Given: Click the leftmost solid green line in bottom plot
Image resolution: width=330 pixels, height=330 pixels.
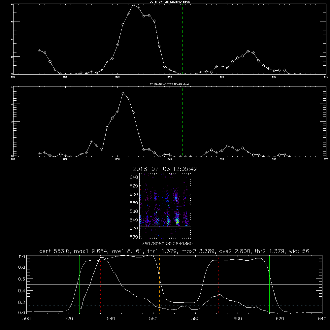Looking at the screenshot, I should [80, 284].
